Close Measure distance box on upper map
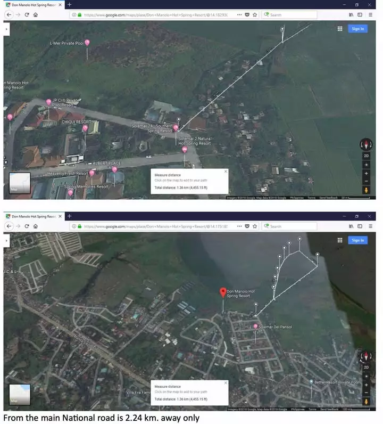This screenshot has height=424, width=383. pos(226,171)
